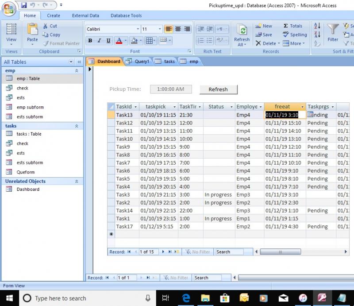Open the freeat column dropdown arrow
354x306 pixels.
[302, 107]
